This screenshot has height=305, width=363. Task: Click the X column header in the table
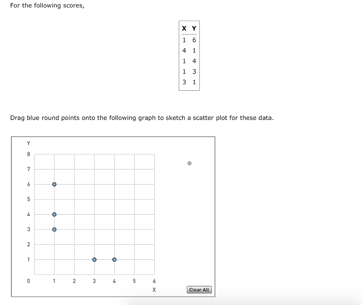(x=184, y=28)
